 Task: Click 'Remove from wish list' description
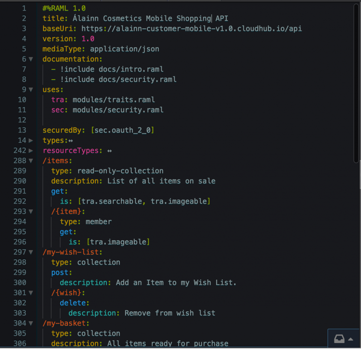pyautogui.click(x=170, y=313)
